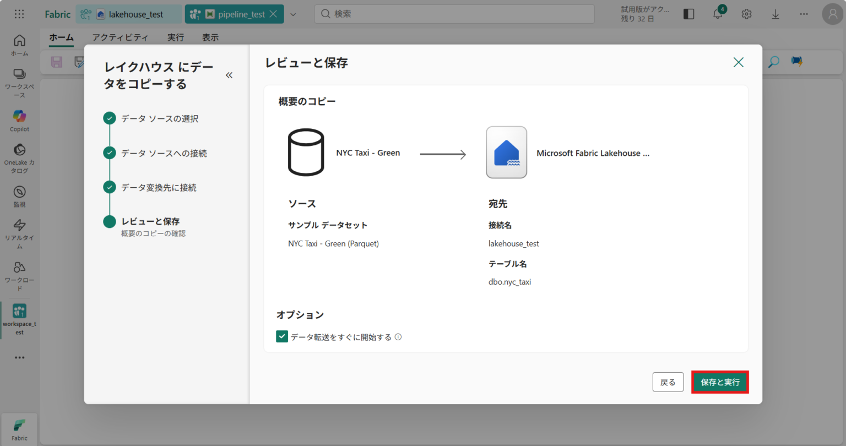
Task: Collapse the wizard step panel chevrons
Action: [229, 75]
